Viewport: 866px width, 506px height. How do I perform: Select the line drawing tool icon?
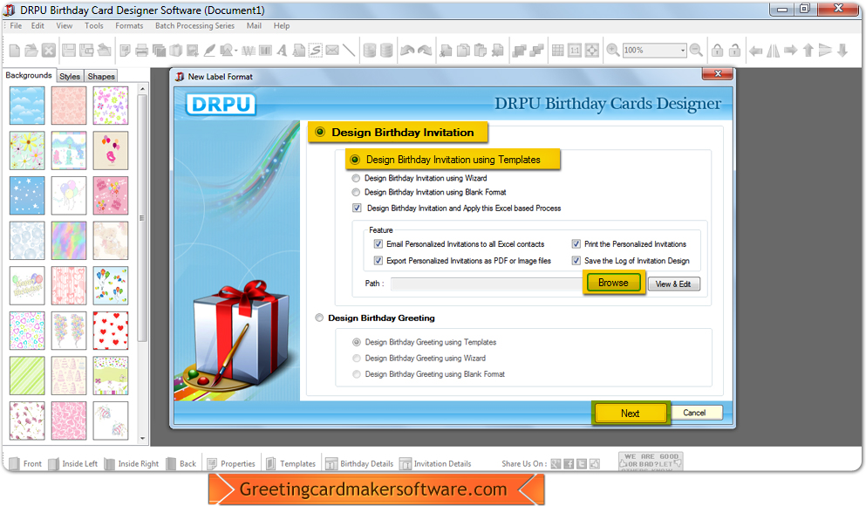pyautogui.click(x=349, y=51)
